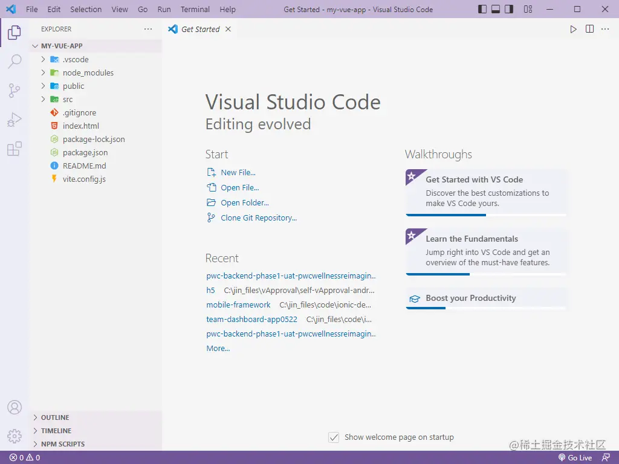Open editor more actions ellipsis
Screen dimensions: 619x464
(604, 29)
